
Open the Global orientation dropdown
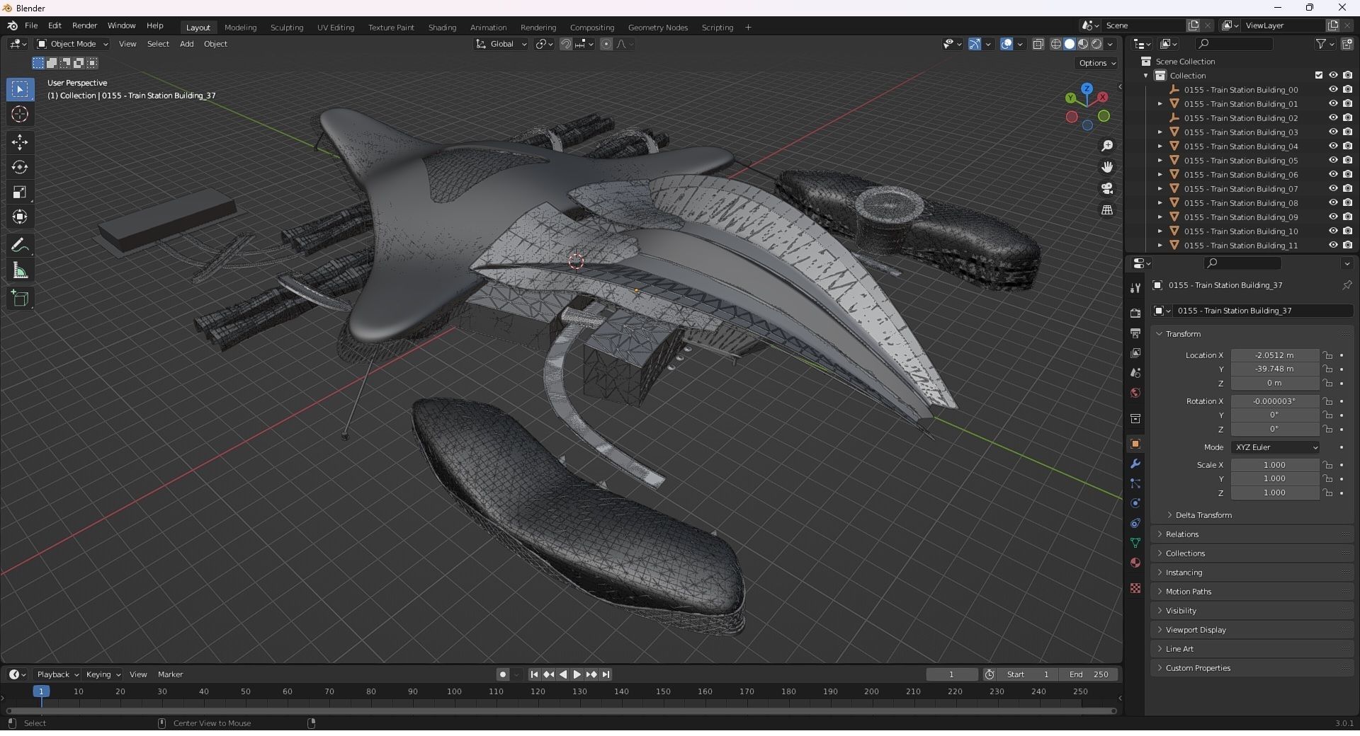click(x=501, y=44)
